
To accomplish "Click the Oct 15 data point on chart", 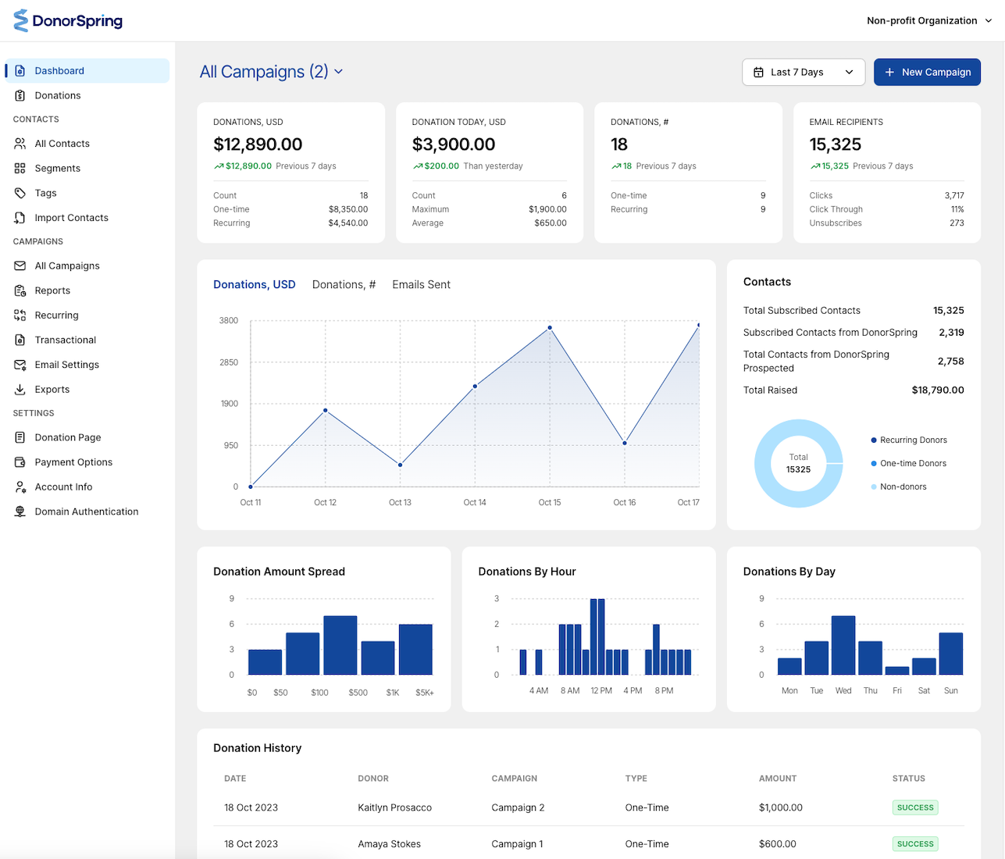I will [x=550, y=328].
